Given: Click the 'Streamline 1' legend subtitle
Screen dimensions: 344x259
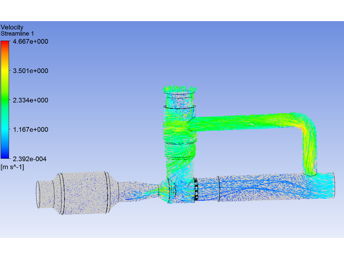Looking at the screenshot, I should 17,33.
